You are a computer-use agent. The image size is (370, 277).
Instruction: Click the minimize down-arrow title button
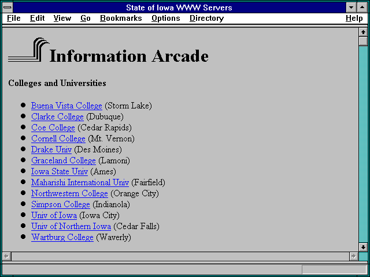click(351, 8)
